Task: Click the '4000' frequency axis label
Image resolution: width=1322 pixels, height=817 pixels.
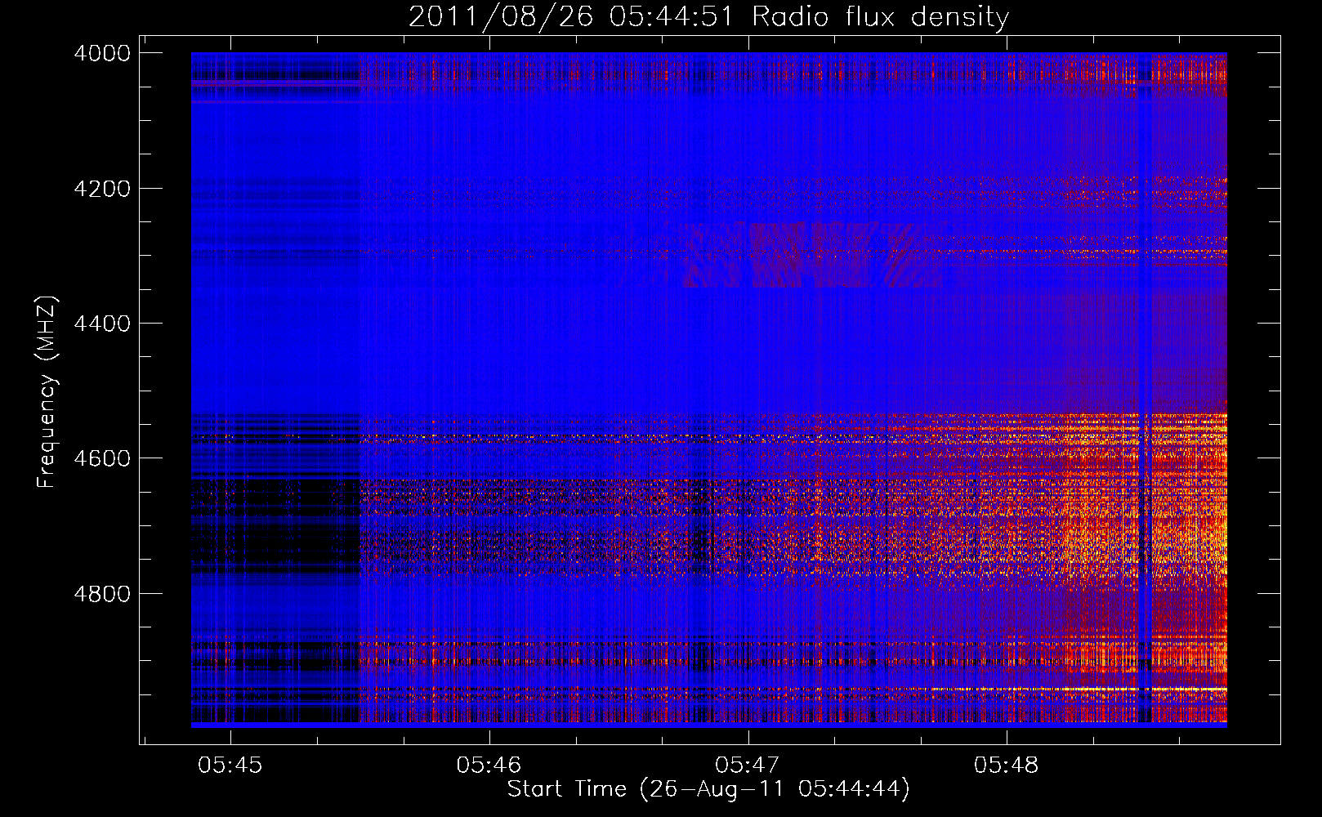Action: tap(102, 53)
